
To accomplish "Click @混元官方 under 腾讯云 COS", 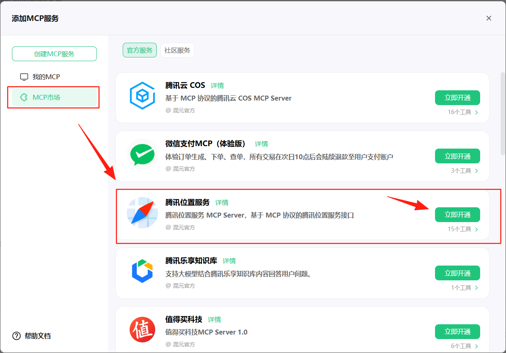I will click(x=180, y=110).
